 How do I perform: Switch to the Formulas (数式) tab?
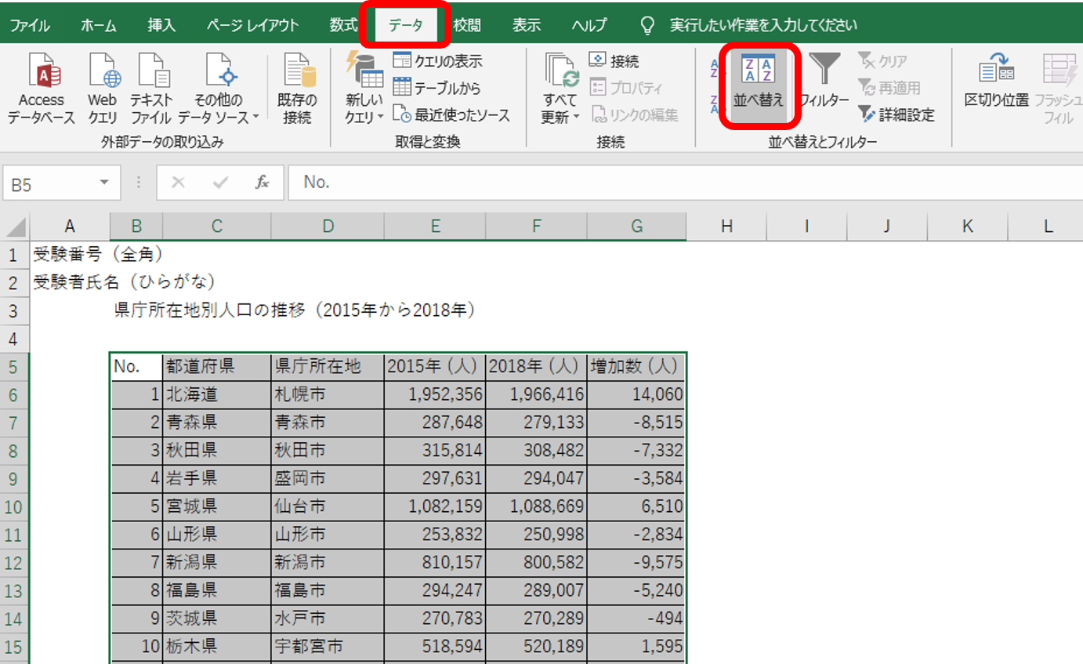tap(343, 25)
